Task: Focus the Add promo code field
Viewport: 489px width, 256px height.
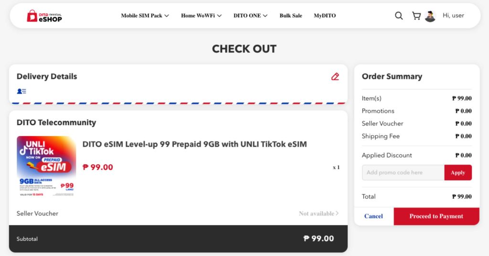Action: pos(403,172)
